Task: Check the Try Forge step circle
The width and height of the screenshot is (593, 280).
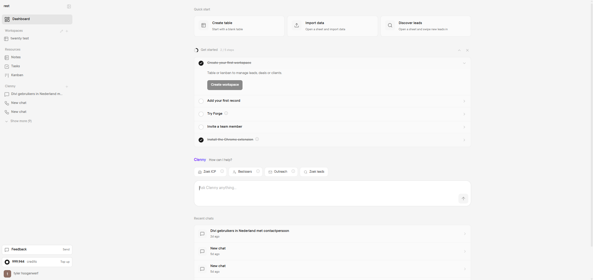Action: coord(201,114)
